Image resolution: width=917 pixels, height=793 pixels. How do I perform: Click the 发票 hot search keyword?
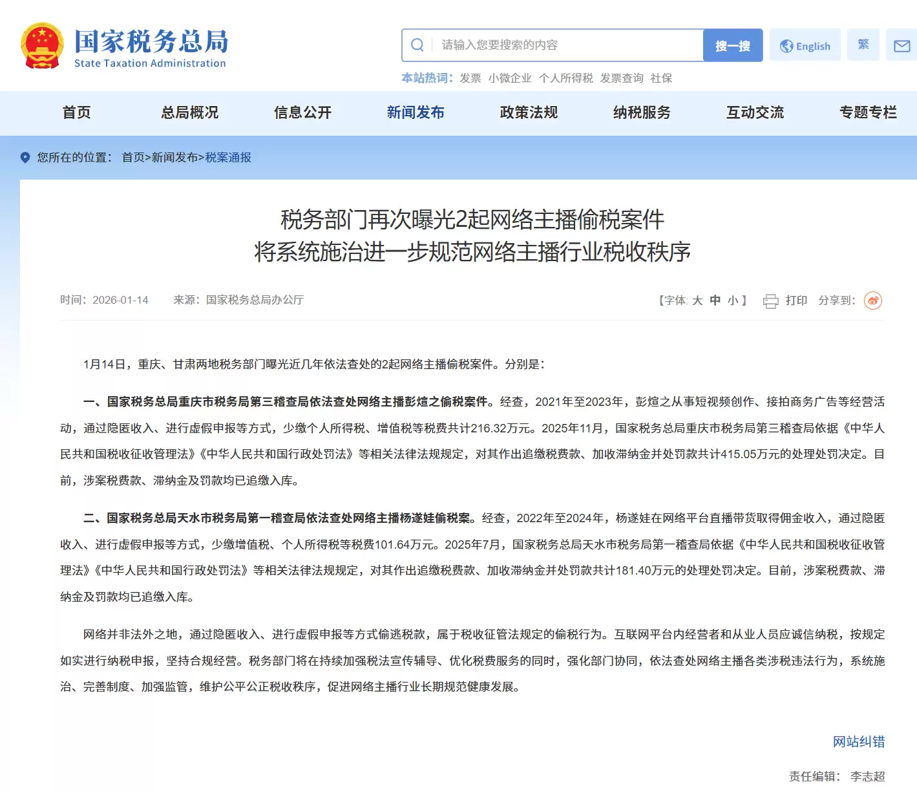[470, 78]
